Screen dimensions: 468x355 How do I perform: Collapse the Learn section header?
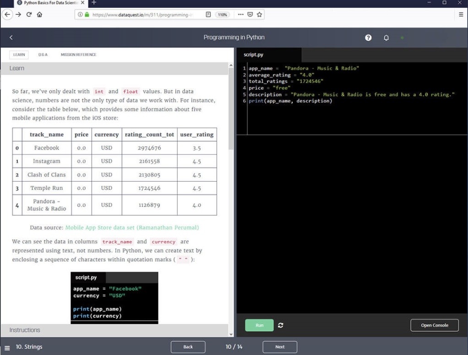click(x=114, y=68)
